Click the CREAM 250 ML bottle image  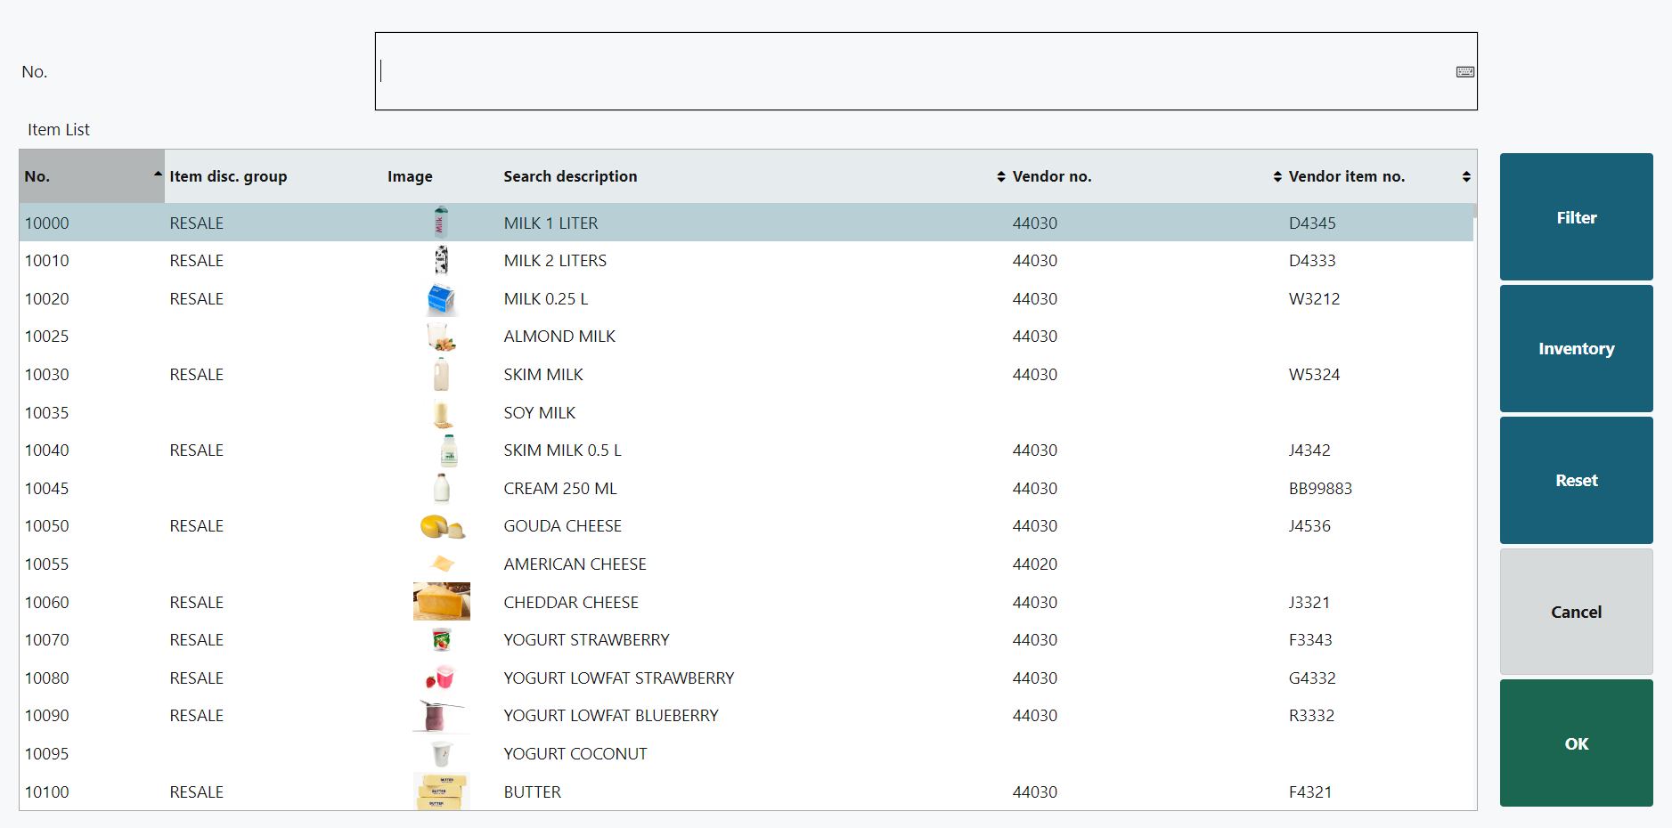click(x=441, y=489)
